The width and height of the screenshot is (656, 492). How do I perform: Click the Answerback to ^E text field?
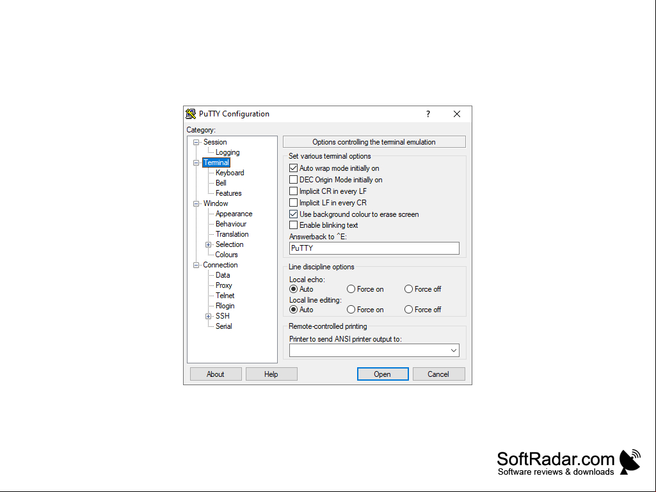coord(374,248)
